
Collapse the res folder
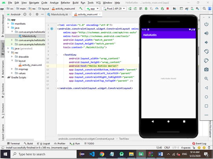coord(8,53)
